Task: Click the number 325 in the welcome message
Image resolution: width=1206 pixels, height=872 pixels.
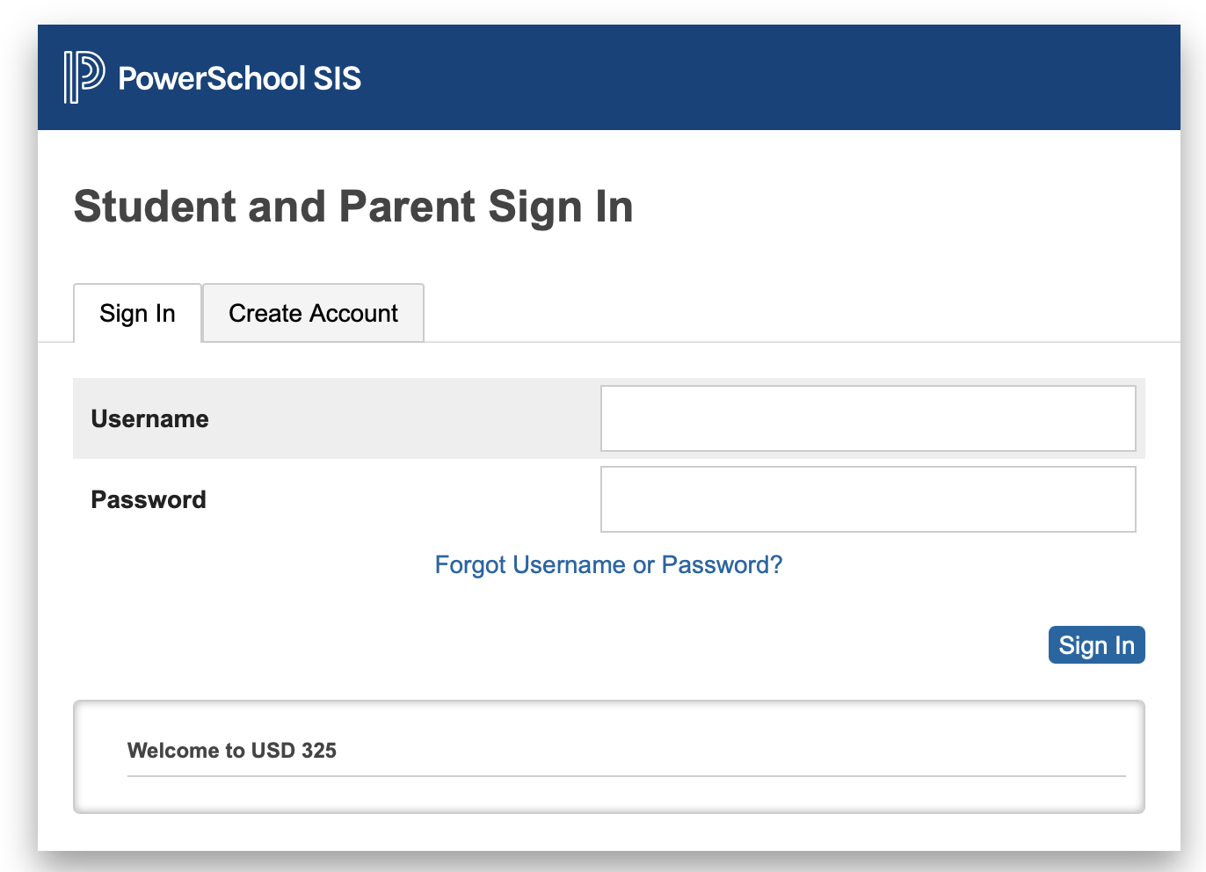Action: [319, 751]
